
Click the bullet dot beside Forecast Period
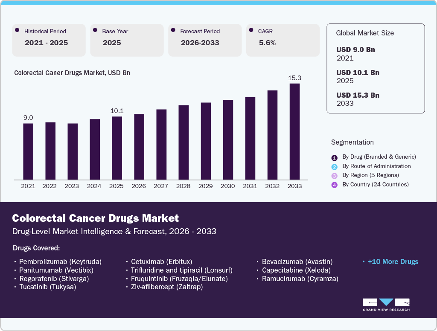tap(173, 30)
